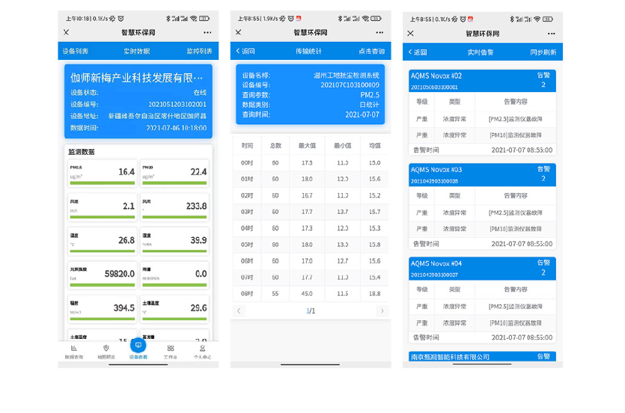Open the rainfall 0.0 card
Viewport: 625px width, 413px height.
click(174, 275)
